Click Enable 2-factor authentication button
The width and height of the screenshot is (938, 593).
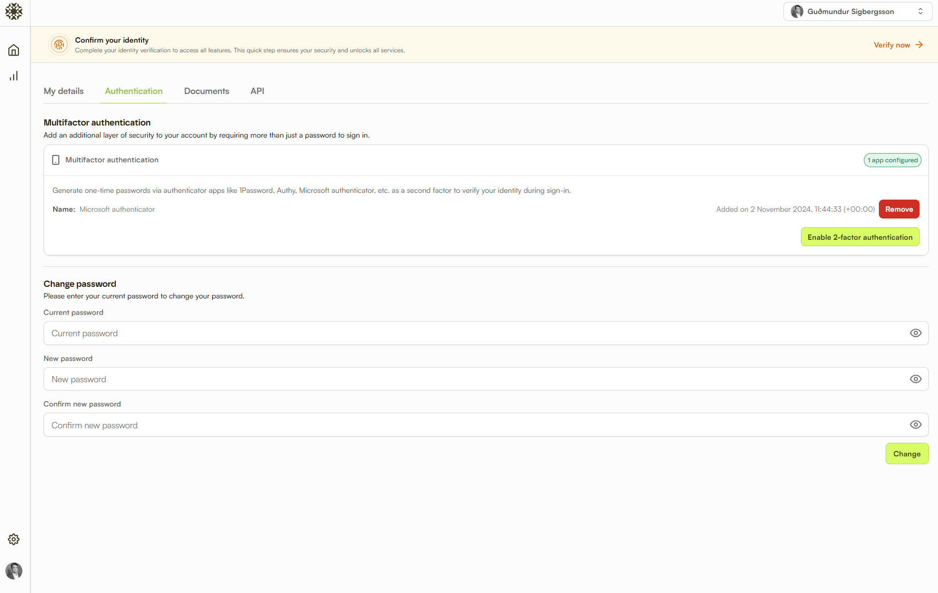pos(860,237)
